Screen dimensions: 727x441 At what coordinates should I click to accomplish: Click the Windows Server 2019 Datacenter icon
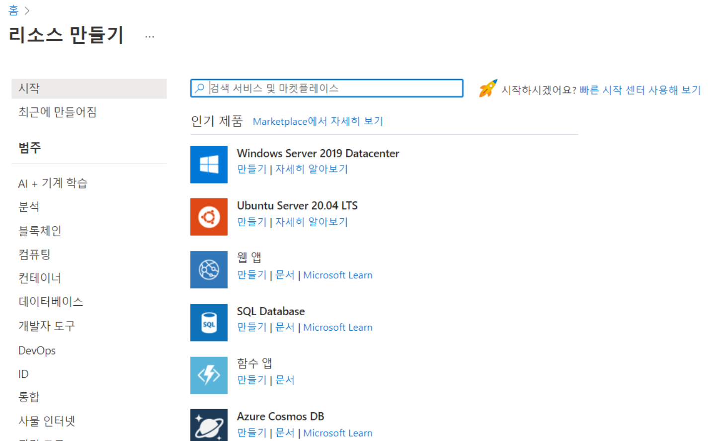tap(209, 165)
